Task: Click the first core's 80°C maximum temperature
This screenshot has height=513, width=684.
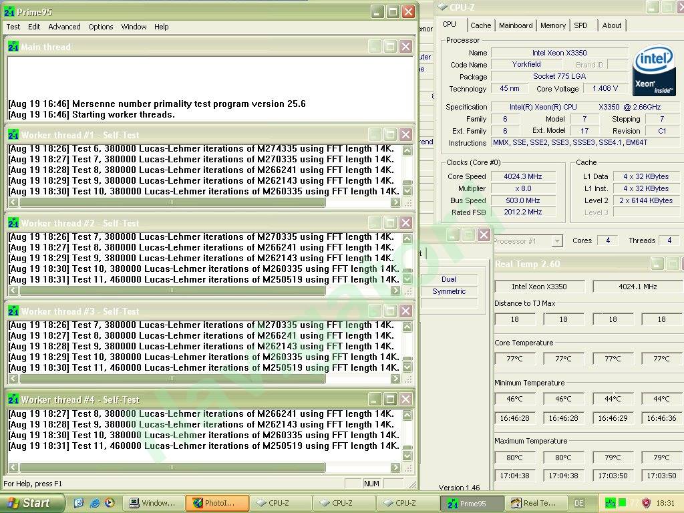Action: click(515, 458)
